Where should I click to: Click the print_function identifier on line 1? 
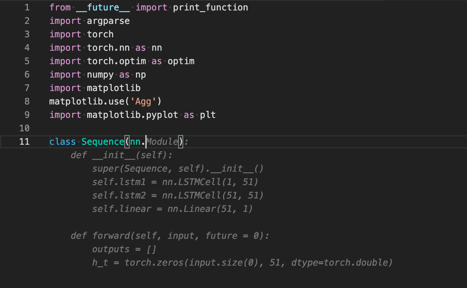[210, 7]
